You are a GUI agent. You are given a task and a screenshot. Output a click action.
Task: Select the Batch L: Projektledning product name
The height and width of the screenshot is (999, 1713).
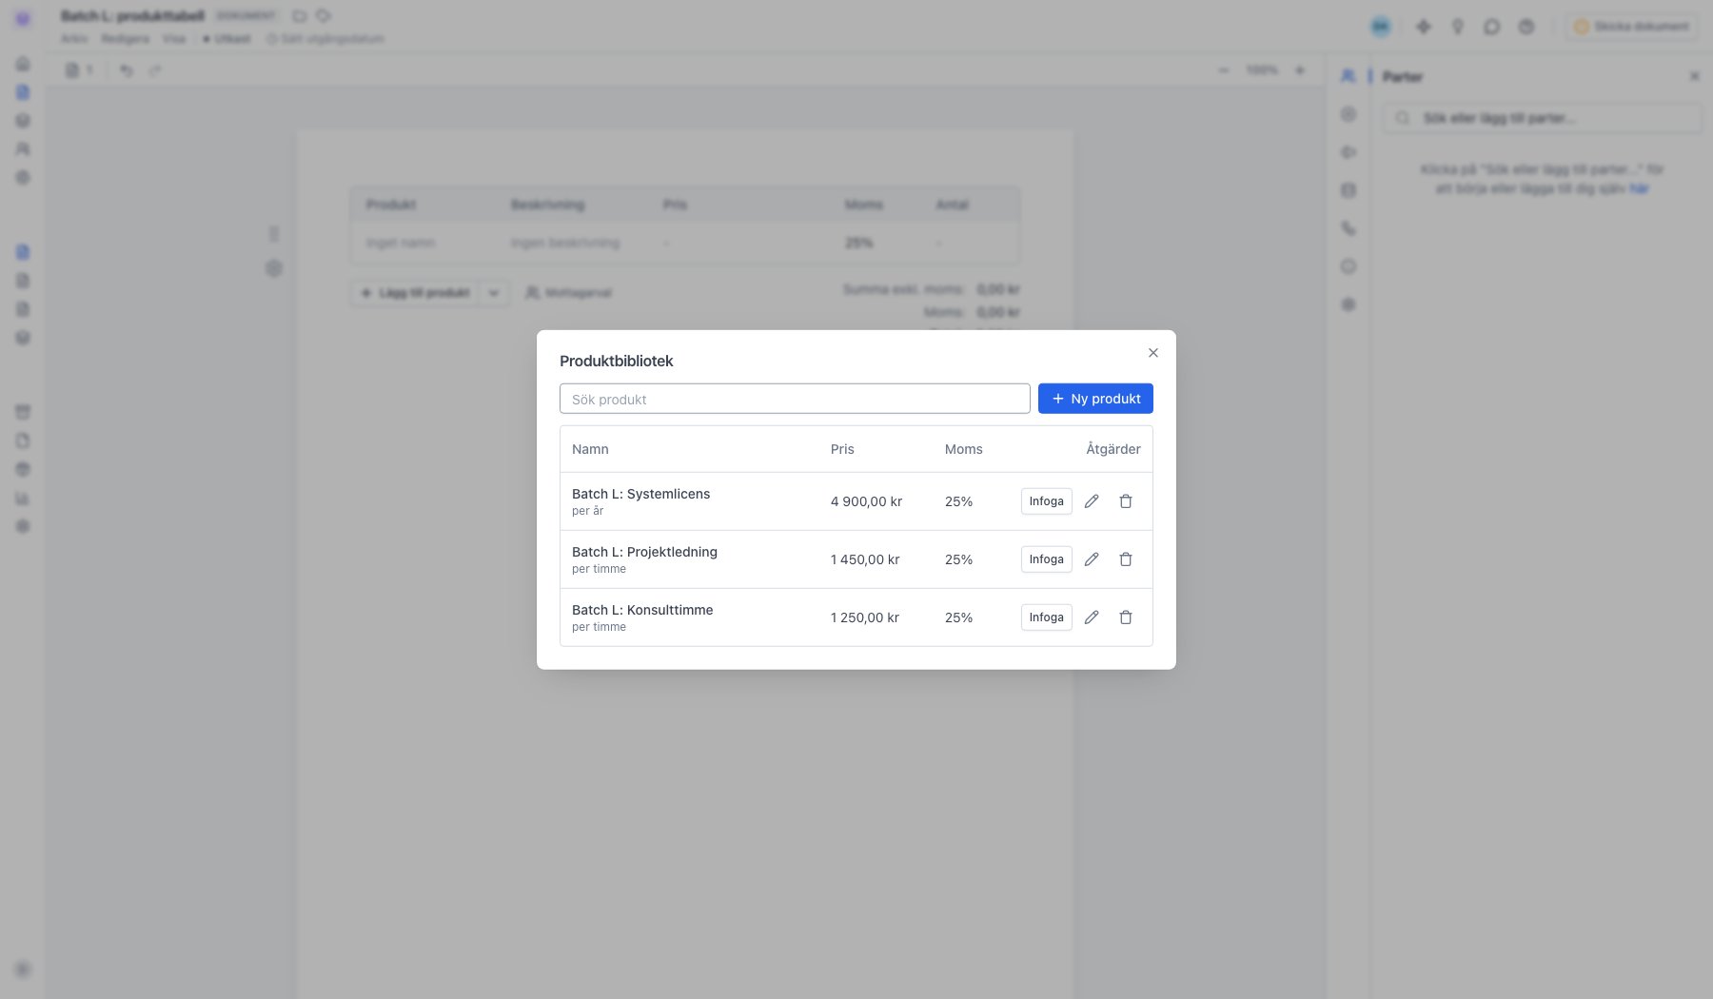[x=644, y=552]
